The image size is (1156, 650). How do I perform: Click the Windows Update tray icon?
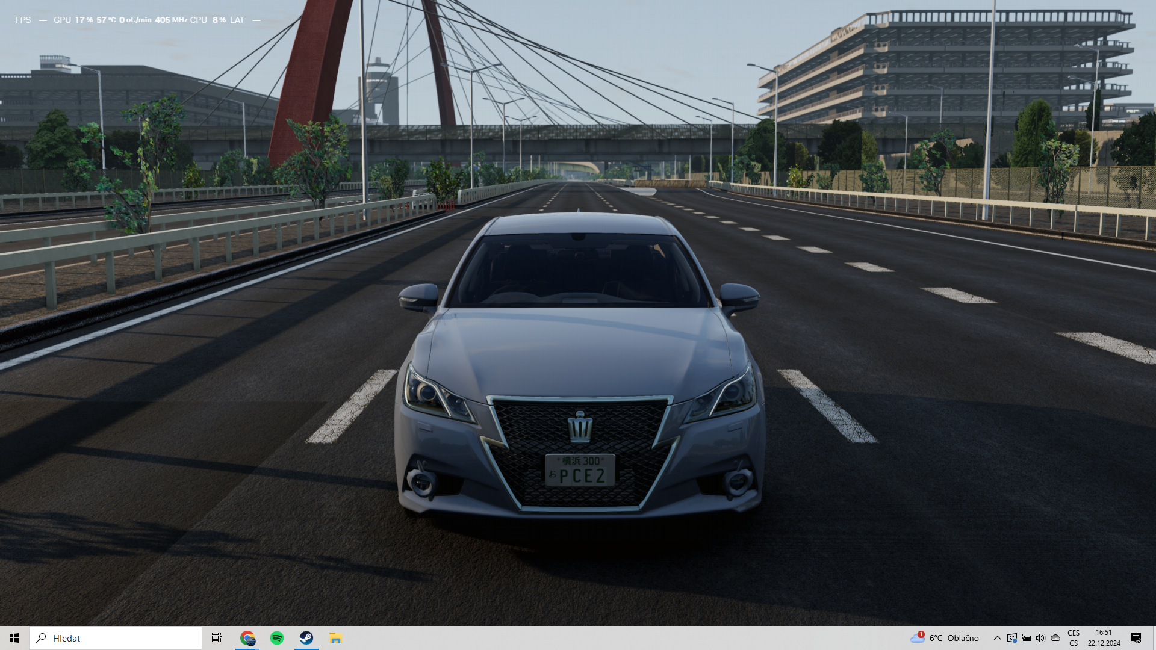[x=1012, y=638]
